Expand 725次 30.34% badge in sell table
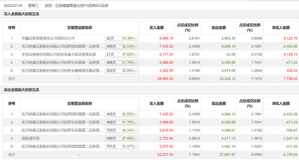The height and width of the screenshot is (160, 299). pyautogui.click(x=121, y=130)
